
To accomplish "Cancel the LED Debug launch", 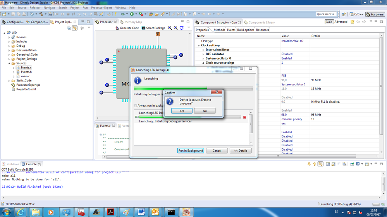I will pyautogui.click(x=217, y=151).
